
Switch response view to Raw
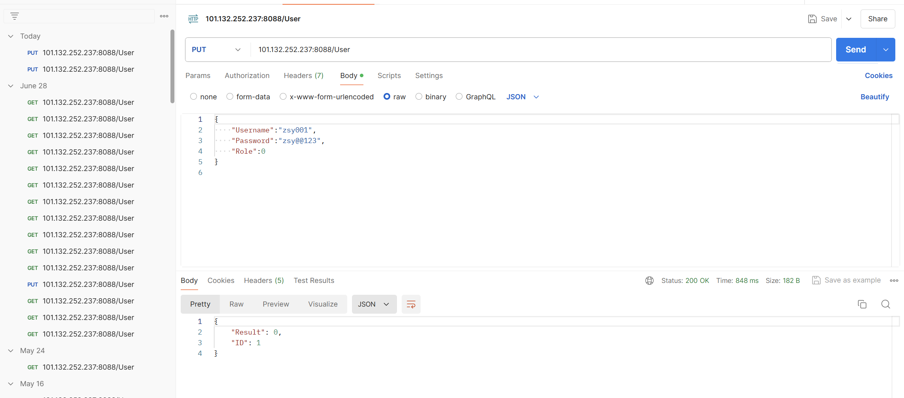(236, 304)
